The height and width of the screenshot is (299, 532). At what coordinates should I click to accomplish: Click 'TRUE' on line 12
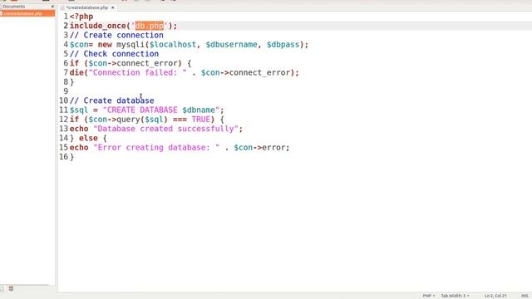(201, 120)
